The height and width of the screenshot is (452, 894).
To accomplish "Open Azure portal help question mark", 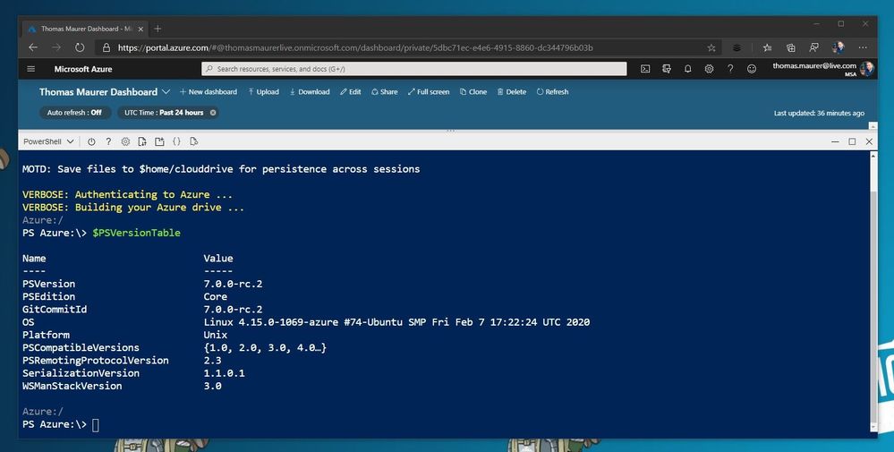I will coord(730,69).
